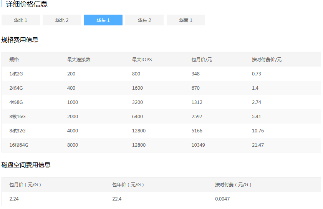
Task: Click the 包年价（元/G） disk header
Action: 128,185
